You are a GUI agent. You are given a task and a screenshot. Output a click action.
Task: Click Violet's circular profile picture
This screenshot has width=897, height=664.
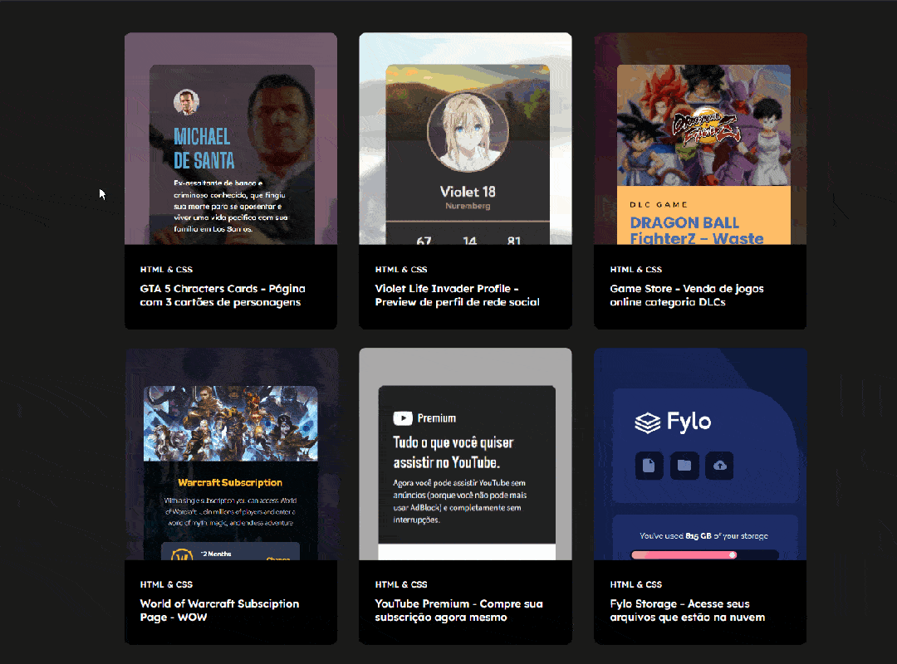click(x=468, y=132)
